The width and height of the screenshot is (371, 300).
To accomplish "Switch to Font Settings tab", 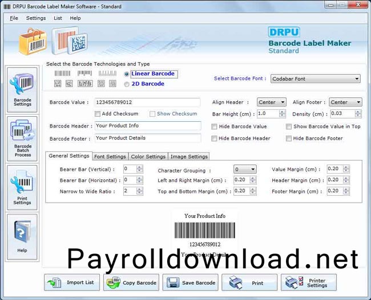I will click(110, 157).
